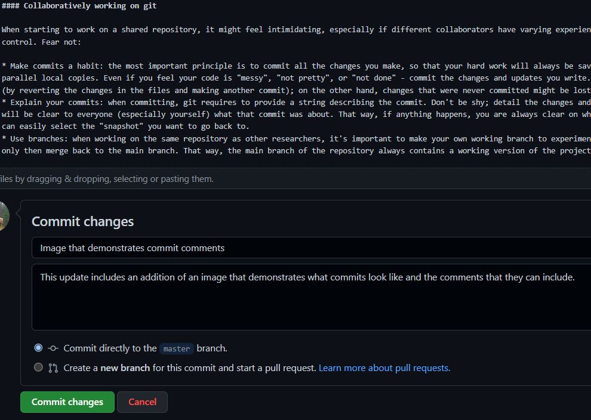Click the pull request icon beside 'Create a new branch'
Screen dimensions: 591x420
coord(53,368)
